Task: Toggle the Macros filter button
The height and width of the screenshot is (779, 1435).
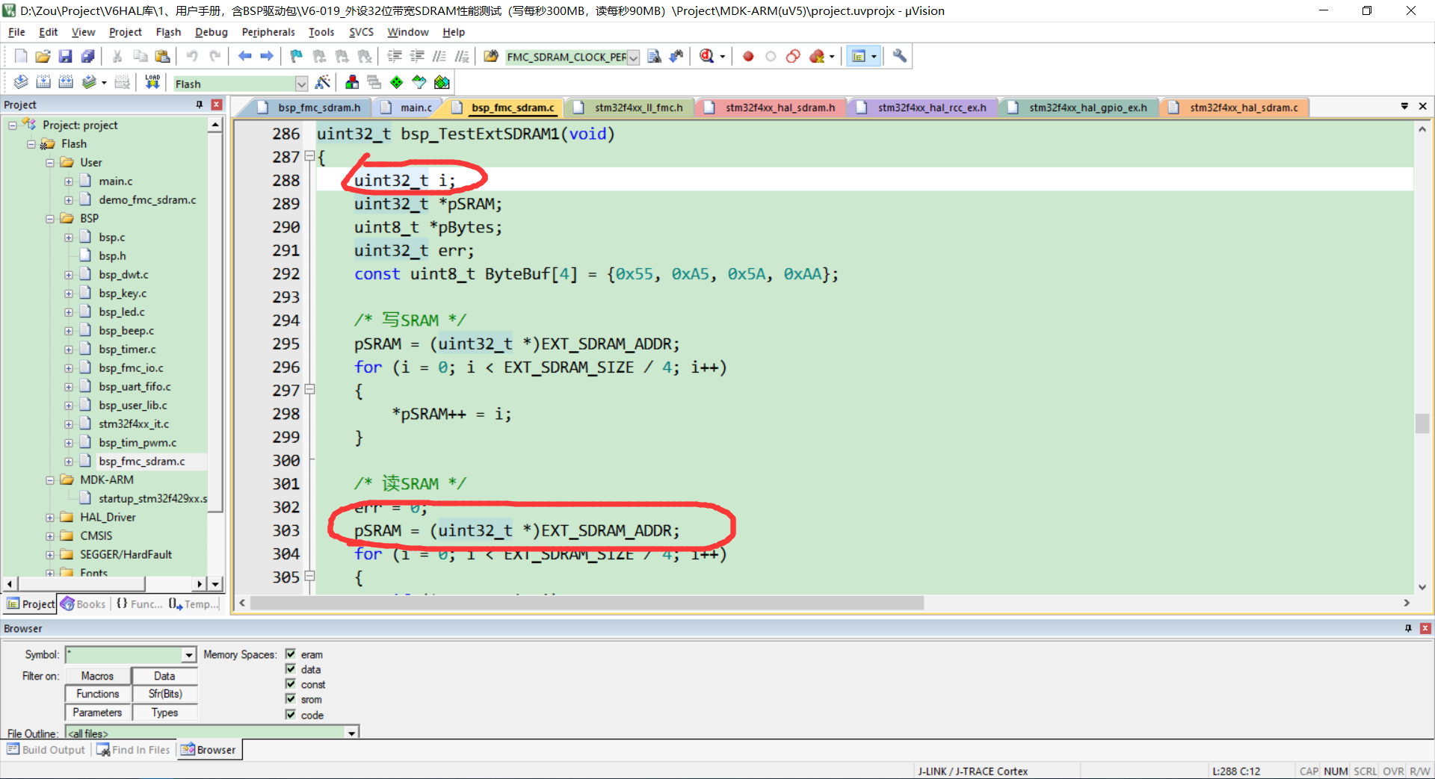Action: [x=98, y=676]
